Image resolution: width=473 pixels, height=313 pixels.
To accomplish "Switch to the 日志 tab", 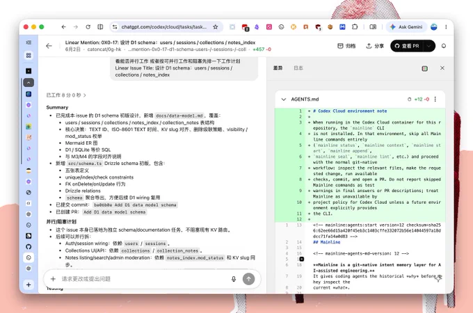I will [x=298, y=68].
